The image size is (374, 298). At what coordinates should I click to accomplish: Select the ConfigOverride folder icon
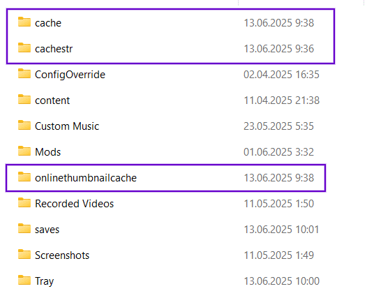pyautogui.click(x=24, y=73)
